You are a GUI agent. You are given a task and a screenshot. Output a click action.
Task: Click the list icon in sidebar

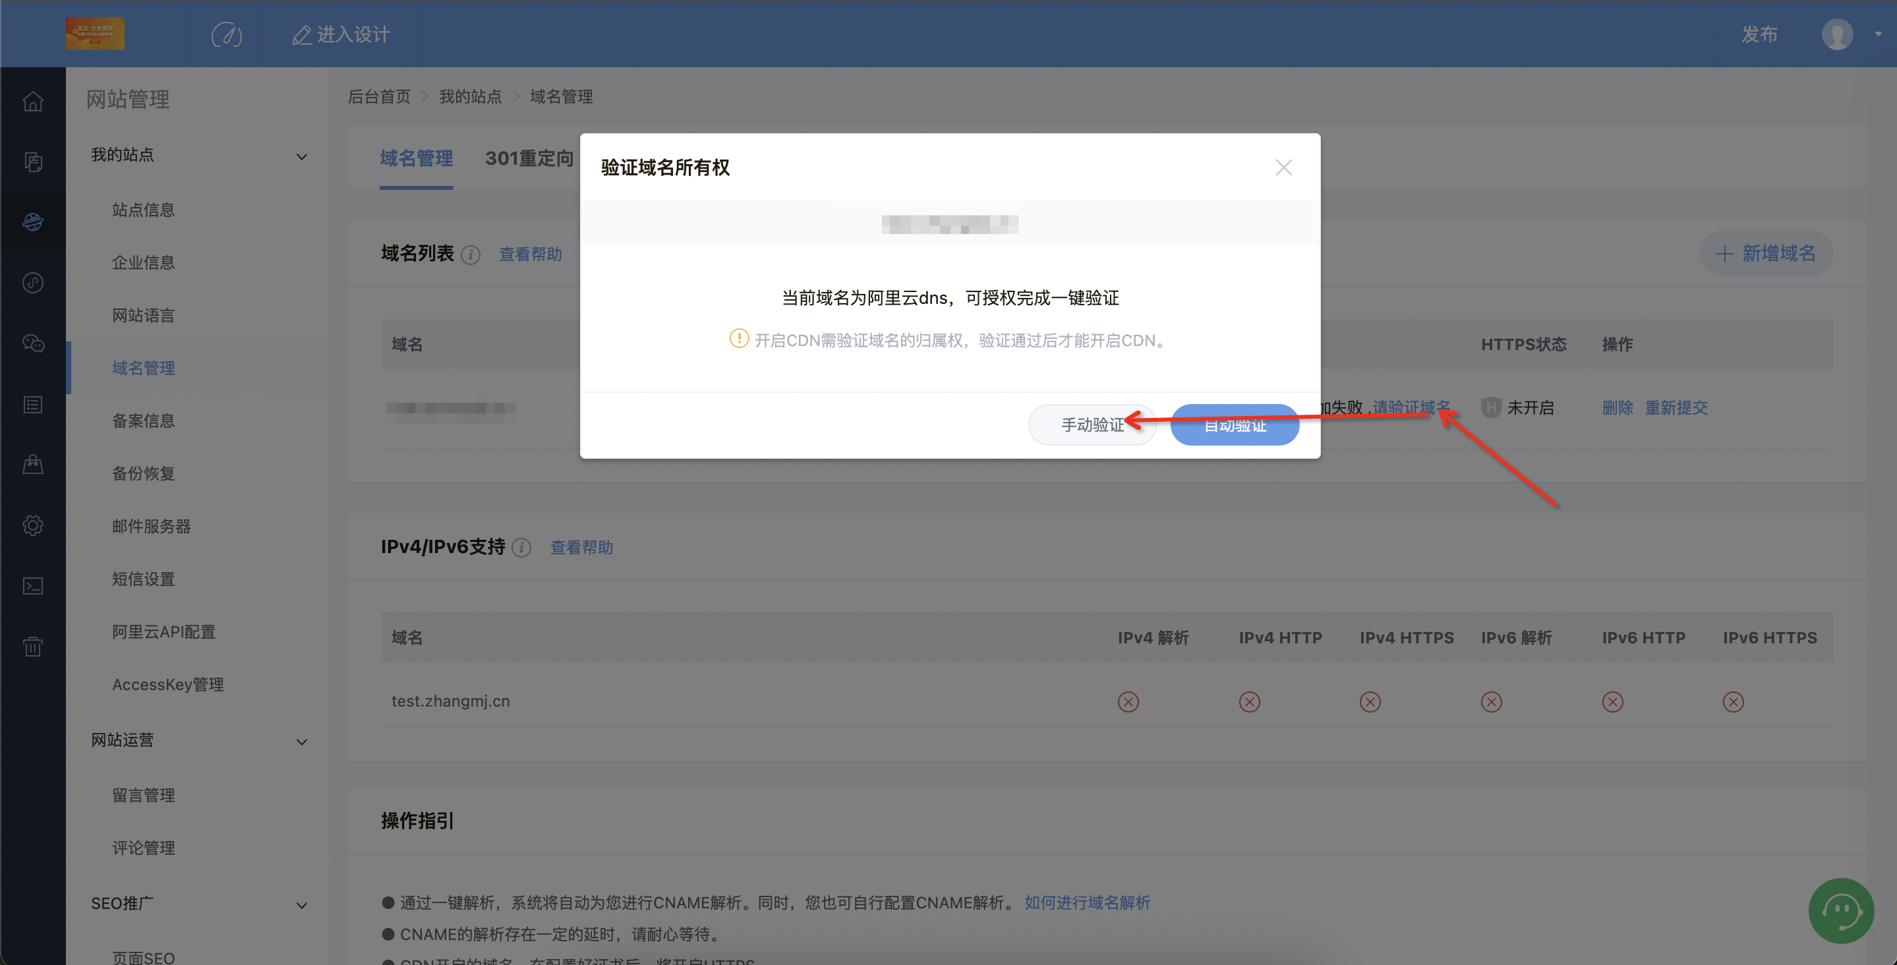coord(33,405)
